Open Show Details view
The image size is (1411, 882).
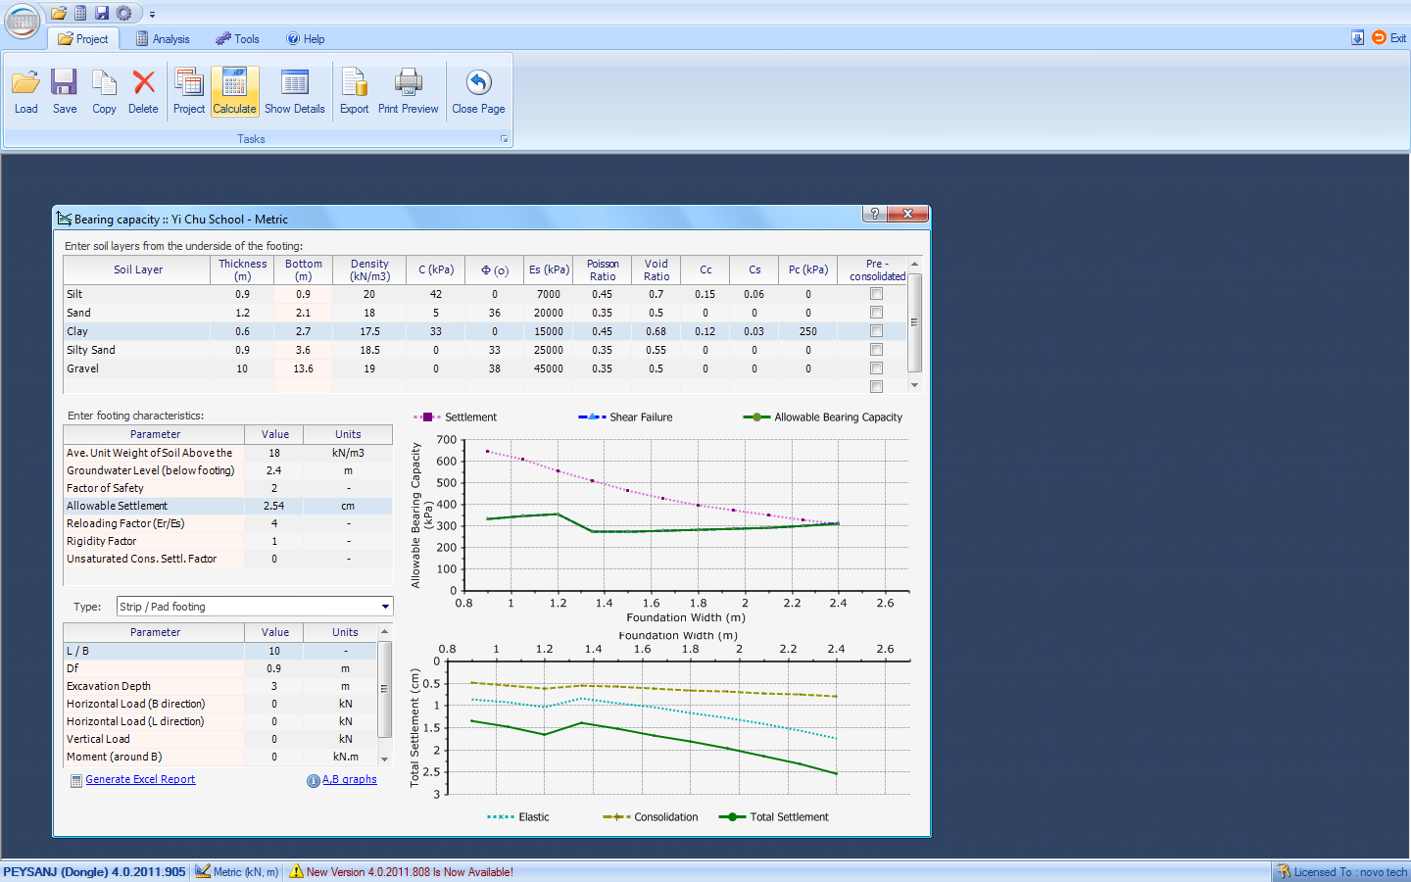coord(295,92)
